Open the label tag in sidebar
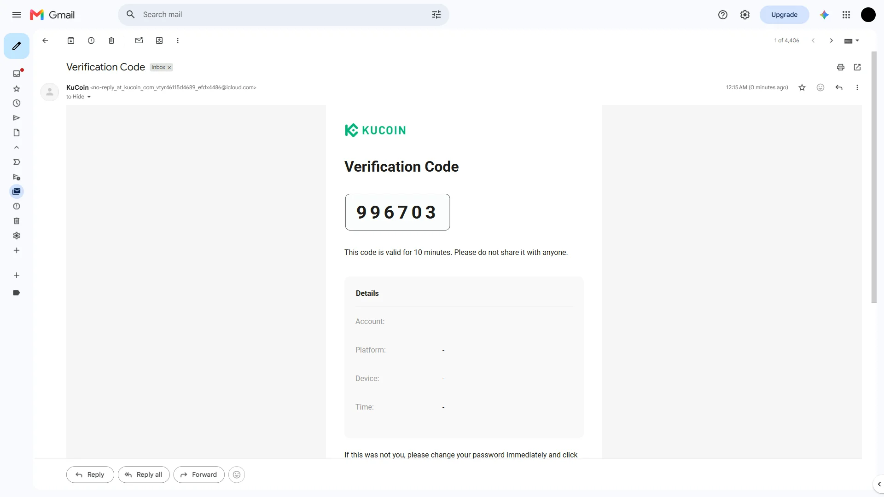The image size is (884, 497). (17, 293)
